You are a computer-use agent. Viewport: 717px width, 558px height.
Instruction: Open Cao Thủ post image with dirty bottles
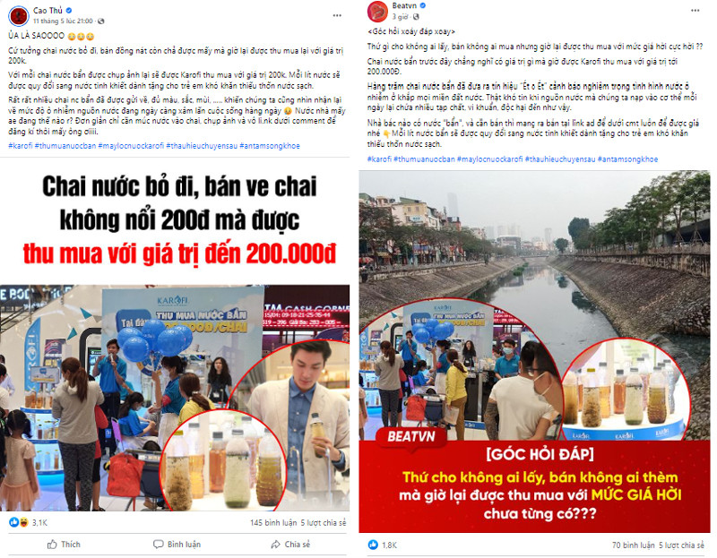175,398
